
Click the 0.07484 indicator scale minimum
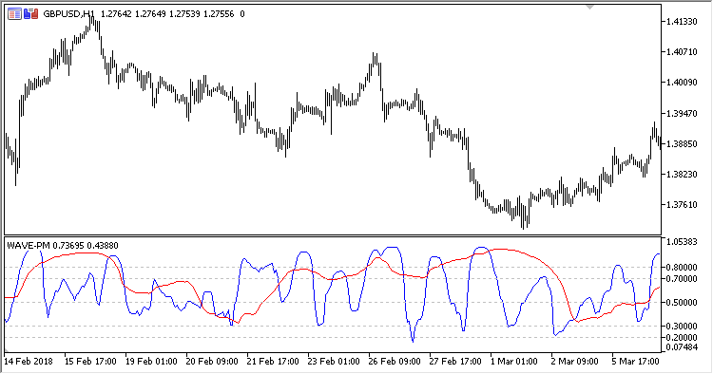(x=682, y=347)
